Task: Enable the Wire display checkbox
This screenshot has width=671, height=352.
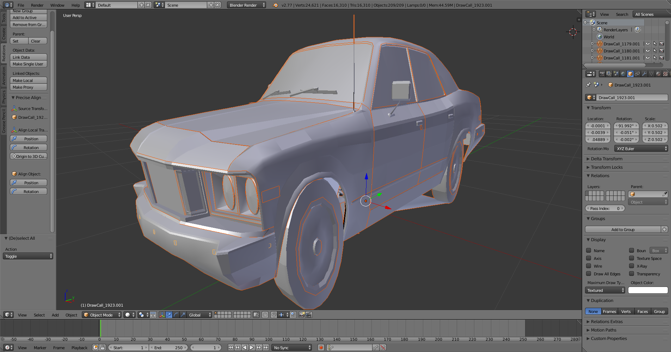Action: (589, 266)
